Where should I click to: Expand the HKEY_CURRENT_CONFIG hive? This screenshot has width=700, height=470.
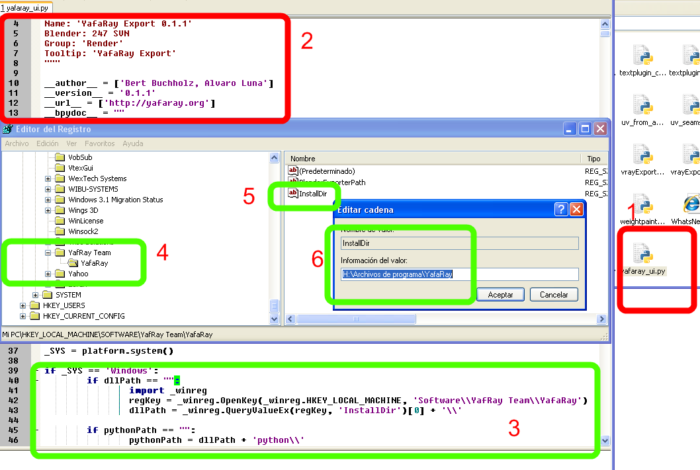point(22,316)
